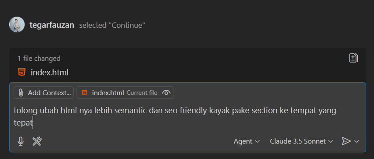Click the "Current file" label

142,93
